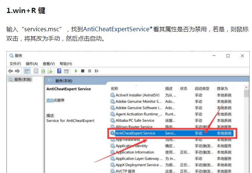This screenshot has width=252, height=173.
Task: Click the Export List toolbar icon
Action: [x=50, y=71]
